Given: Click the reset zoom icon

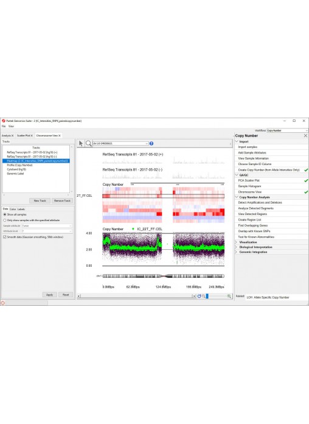Looking at the screenshot, I should click(199, 296).
